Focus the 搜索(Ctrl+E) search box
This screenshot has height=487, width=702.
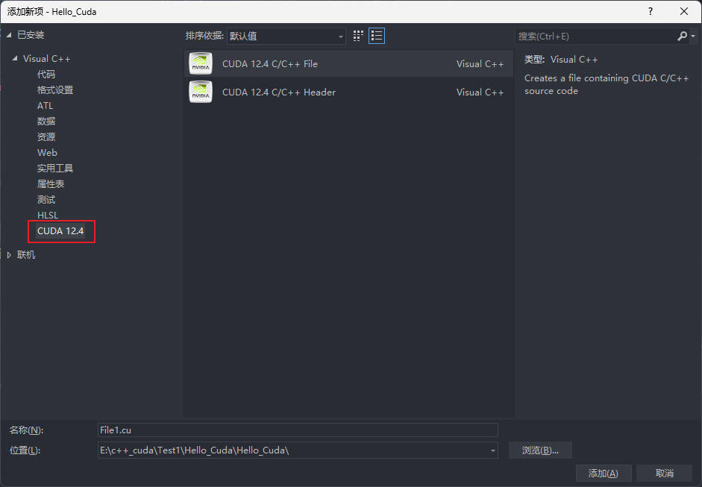point(595,37)
